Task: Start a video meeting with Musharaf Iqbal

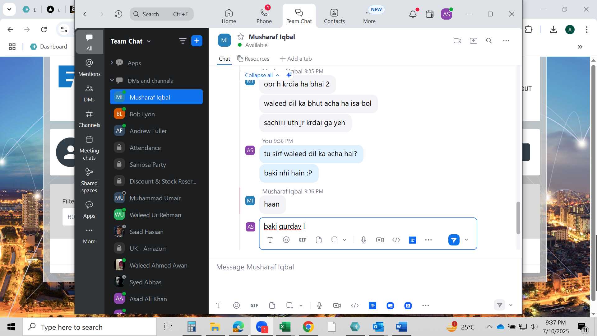Action: point(457,41)
